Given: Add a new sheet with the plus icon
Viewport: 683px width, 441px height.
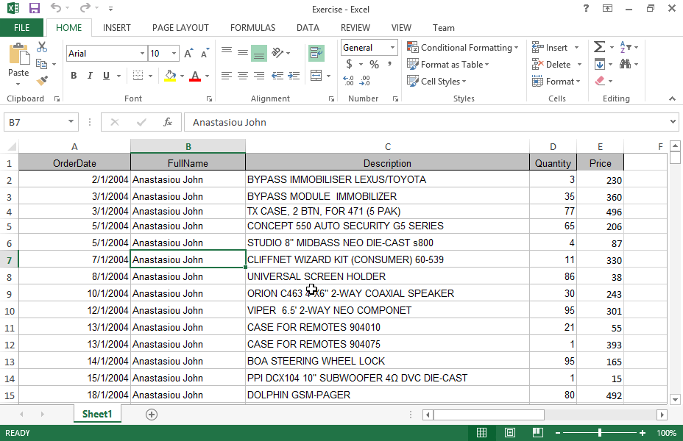Looking at the screenshot, I should tap(152, 415).
